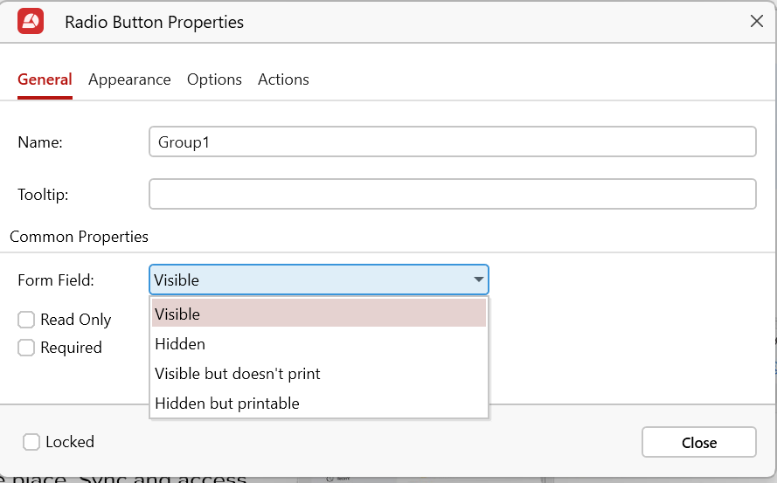Close the dialog with the X icon

point(757,22)
